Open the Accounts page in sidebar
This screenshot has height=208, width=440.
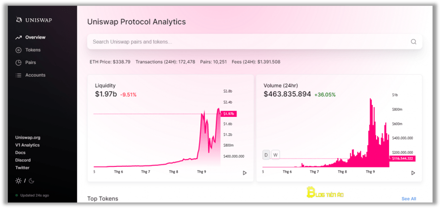(x=35, y=75)
